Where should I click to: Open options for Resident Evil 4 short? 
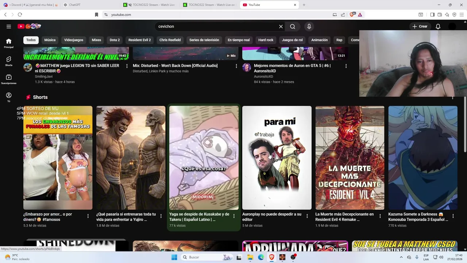(380, 216)
